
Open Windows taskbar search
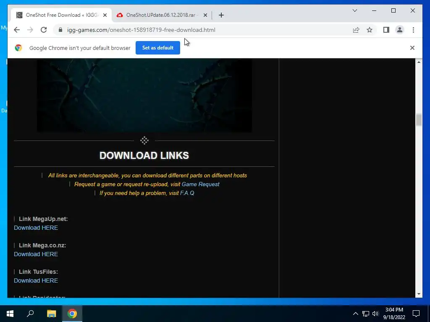pos(30,314)
